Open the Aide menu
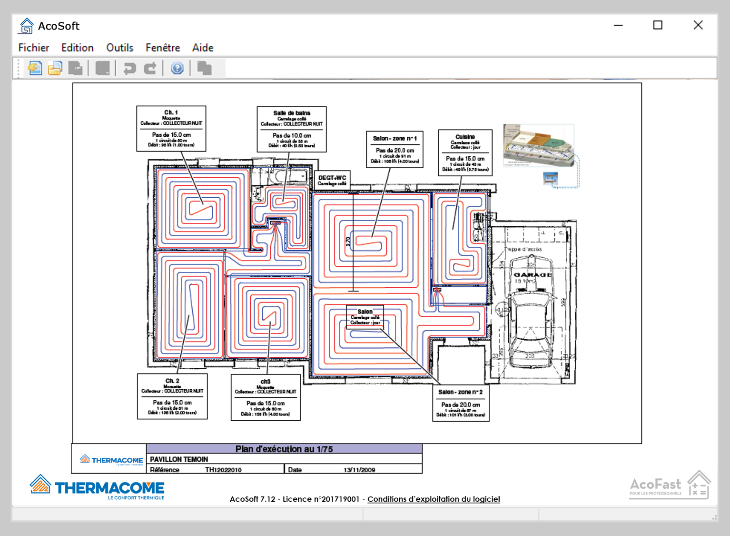 pos(203,48)
